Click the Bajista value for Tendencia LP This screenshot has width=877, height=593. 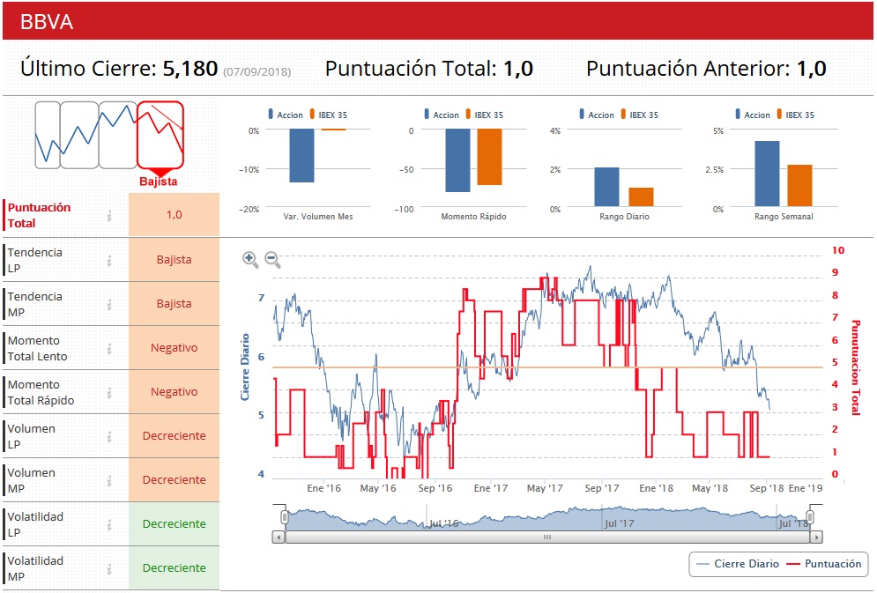[x=174, y=259]
